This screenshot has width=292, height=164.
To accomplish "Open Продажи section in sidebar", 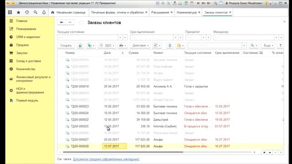I will tap(22, 45).
